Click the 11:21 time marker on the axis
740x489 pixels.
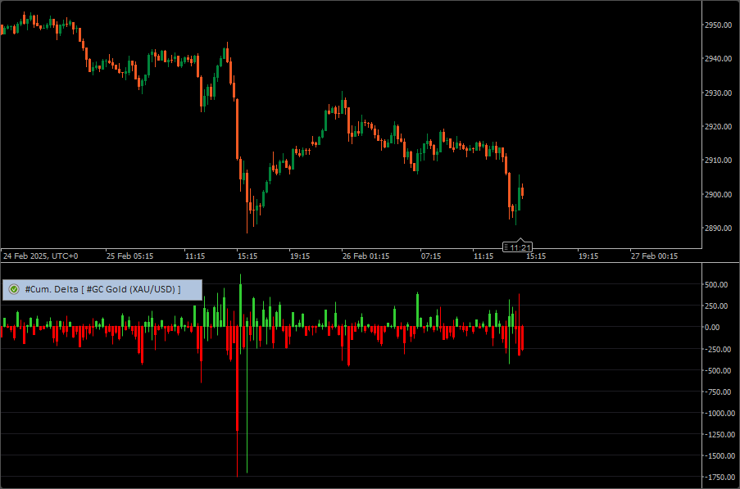click(x=520, y=247)
